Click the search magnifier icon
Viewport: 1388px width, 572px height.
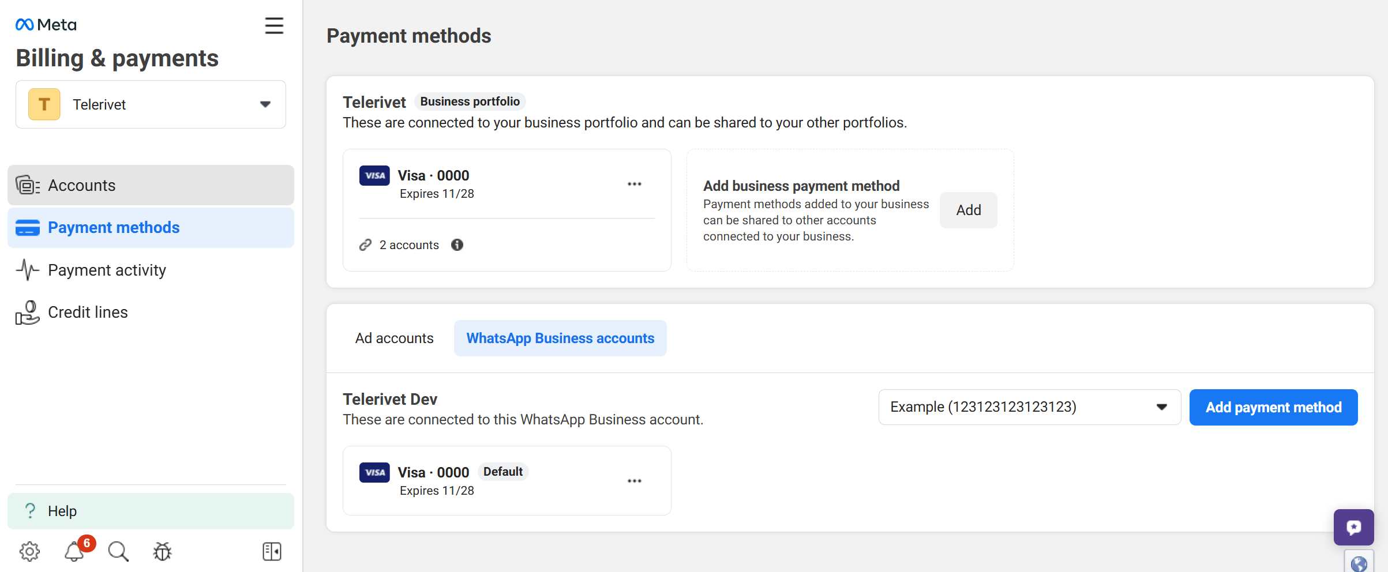(118, 552)
